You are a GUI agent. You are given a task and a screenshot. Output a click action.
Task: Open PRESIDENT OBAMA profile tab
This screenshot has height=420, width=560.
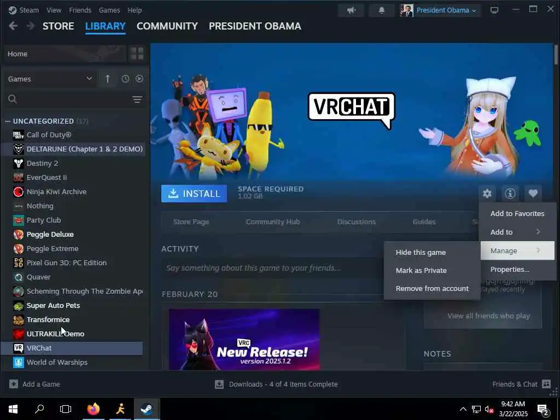[255, 26]
